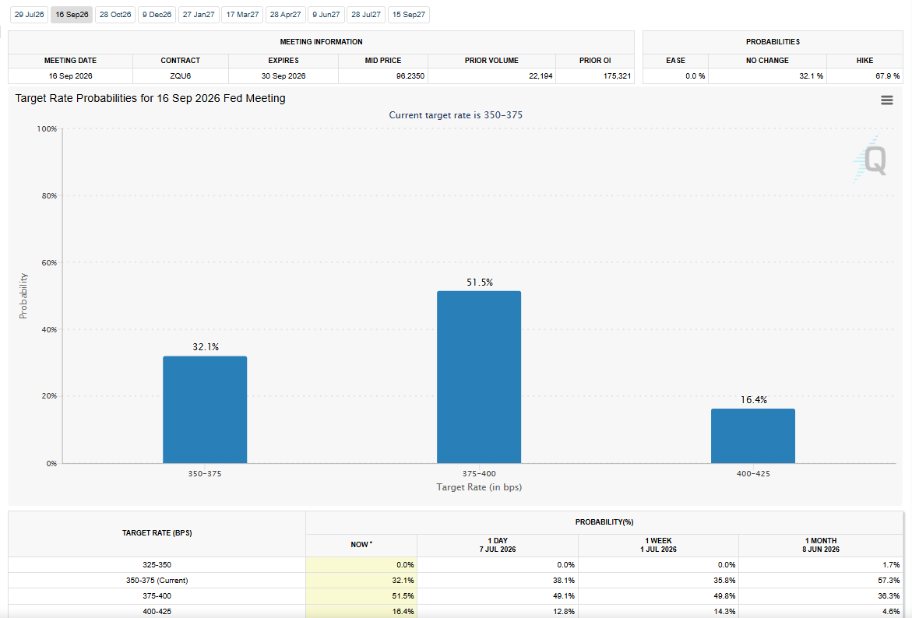
Task: Click the ease probability 0.0 %
Action: [x=695, y=76]
